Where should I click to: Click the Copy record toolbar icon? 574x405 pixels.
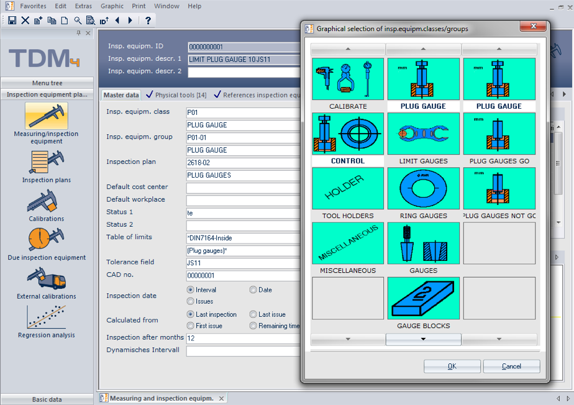point(52,20)
